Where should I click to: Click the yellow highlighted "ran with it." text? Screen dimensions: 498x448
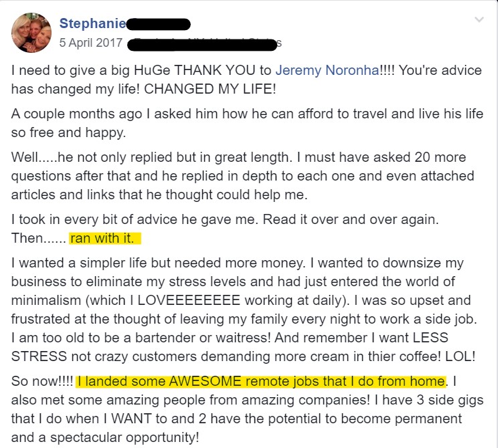105,238
